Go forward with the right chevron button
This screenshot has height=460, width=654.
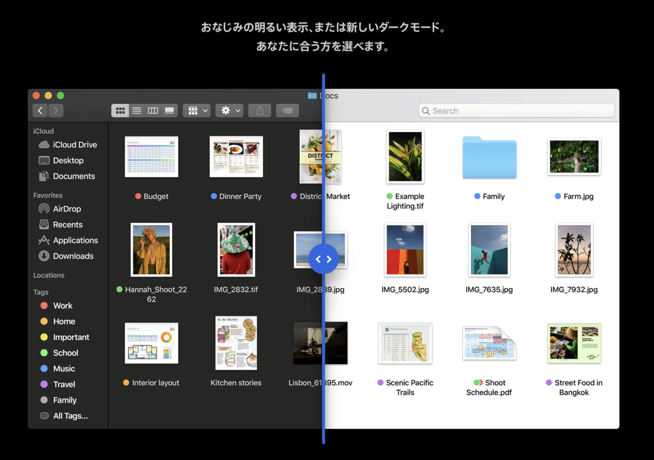coord(56,111)
